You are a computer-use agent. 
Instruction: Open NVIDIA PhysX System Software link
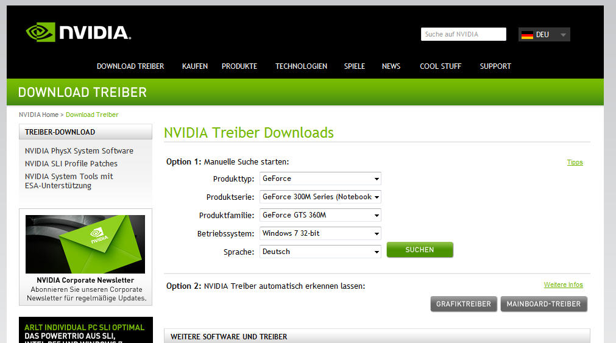pyautogui.click(x=79, y=151)
